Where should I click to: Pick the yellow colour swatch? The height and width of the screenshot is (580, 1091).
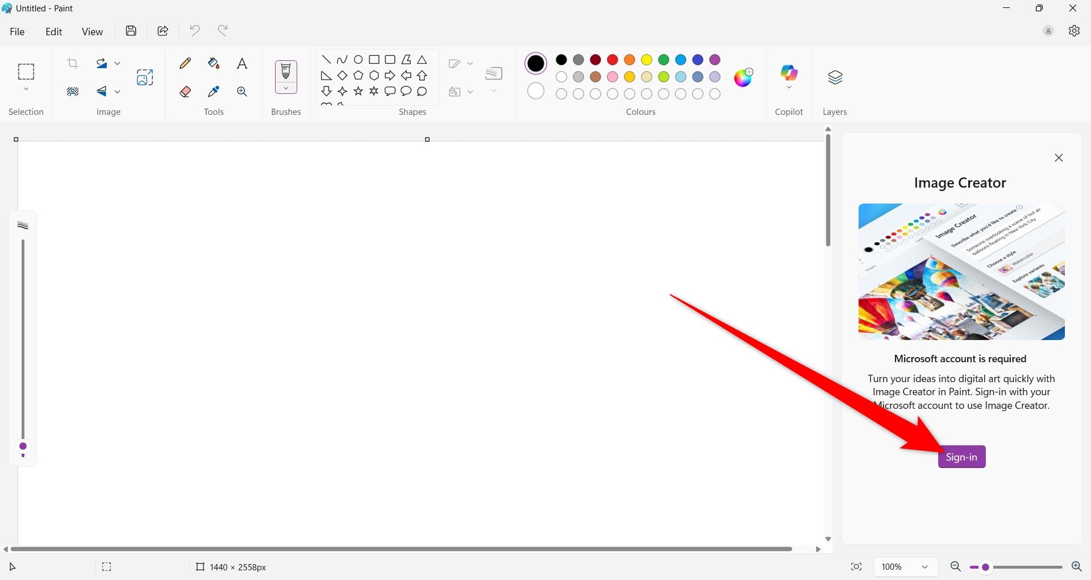[x=647, y=60]
